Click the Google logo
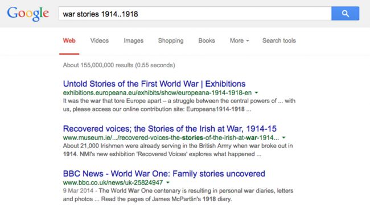This screenshot has height=208, width=370. (x=28, y=14)
